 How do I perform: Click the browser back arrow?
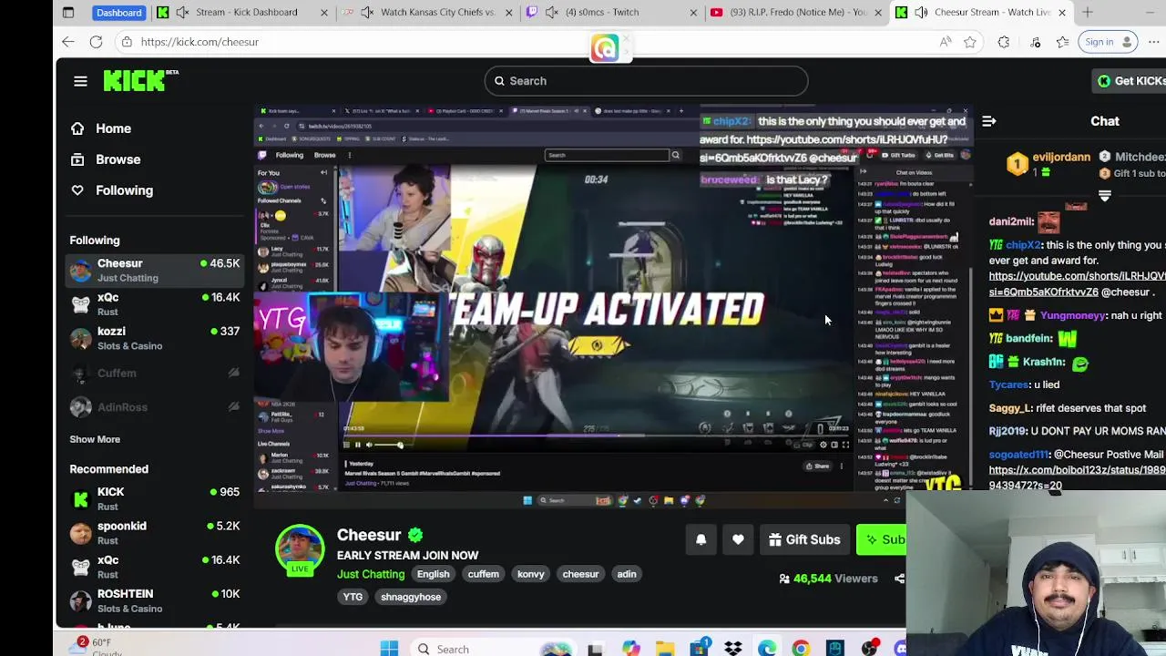pos(68,42)
